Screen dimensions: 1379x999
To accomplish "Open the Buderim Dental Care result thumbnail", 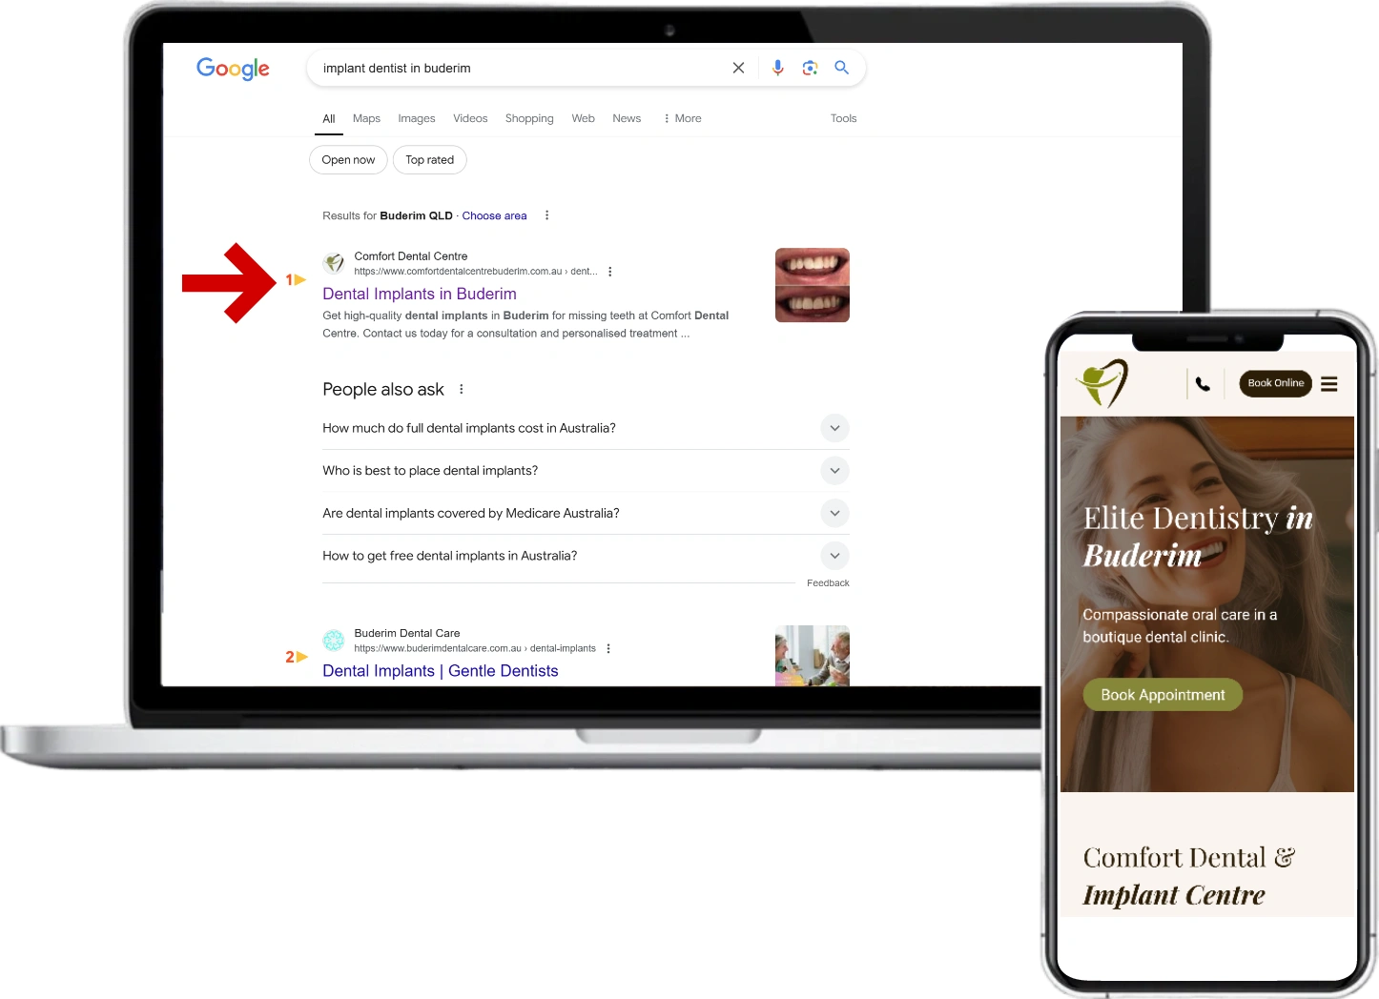I will pyautogui.click(x=813, y=656).
